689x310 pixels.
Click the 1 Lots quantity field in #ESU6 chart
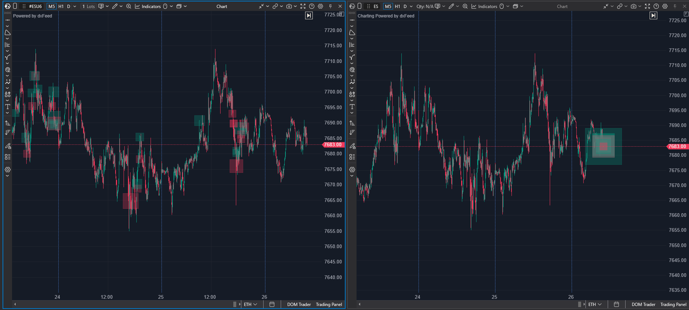[x=89, y=6]
